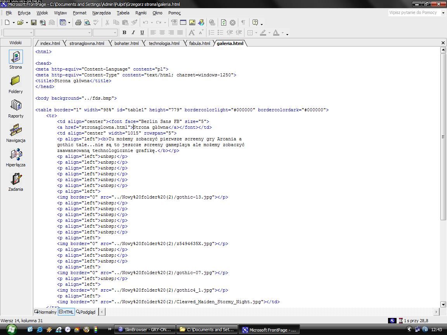
Task: Toggle Underline formatting
Action: 142,33
